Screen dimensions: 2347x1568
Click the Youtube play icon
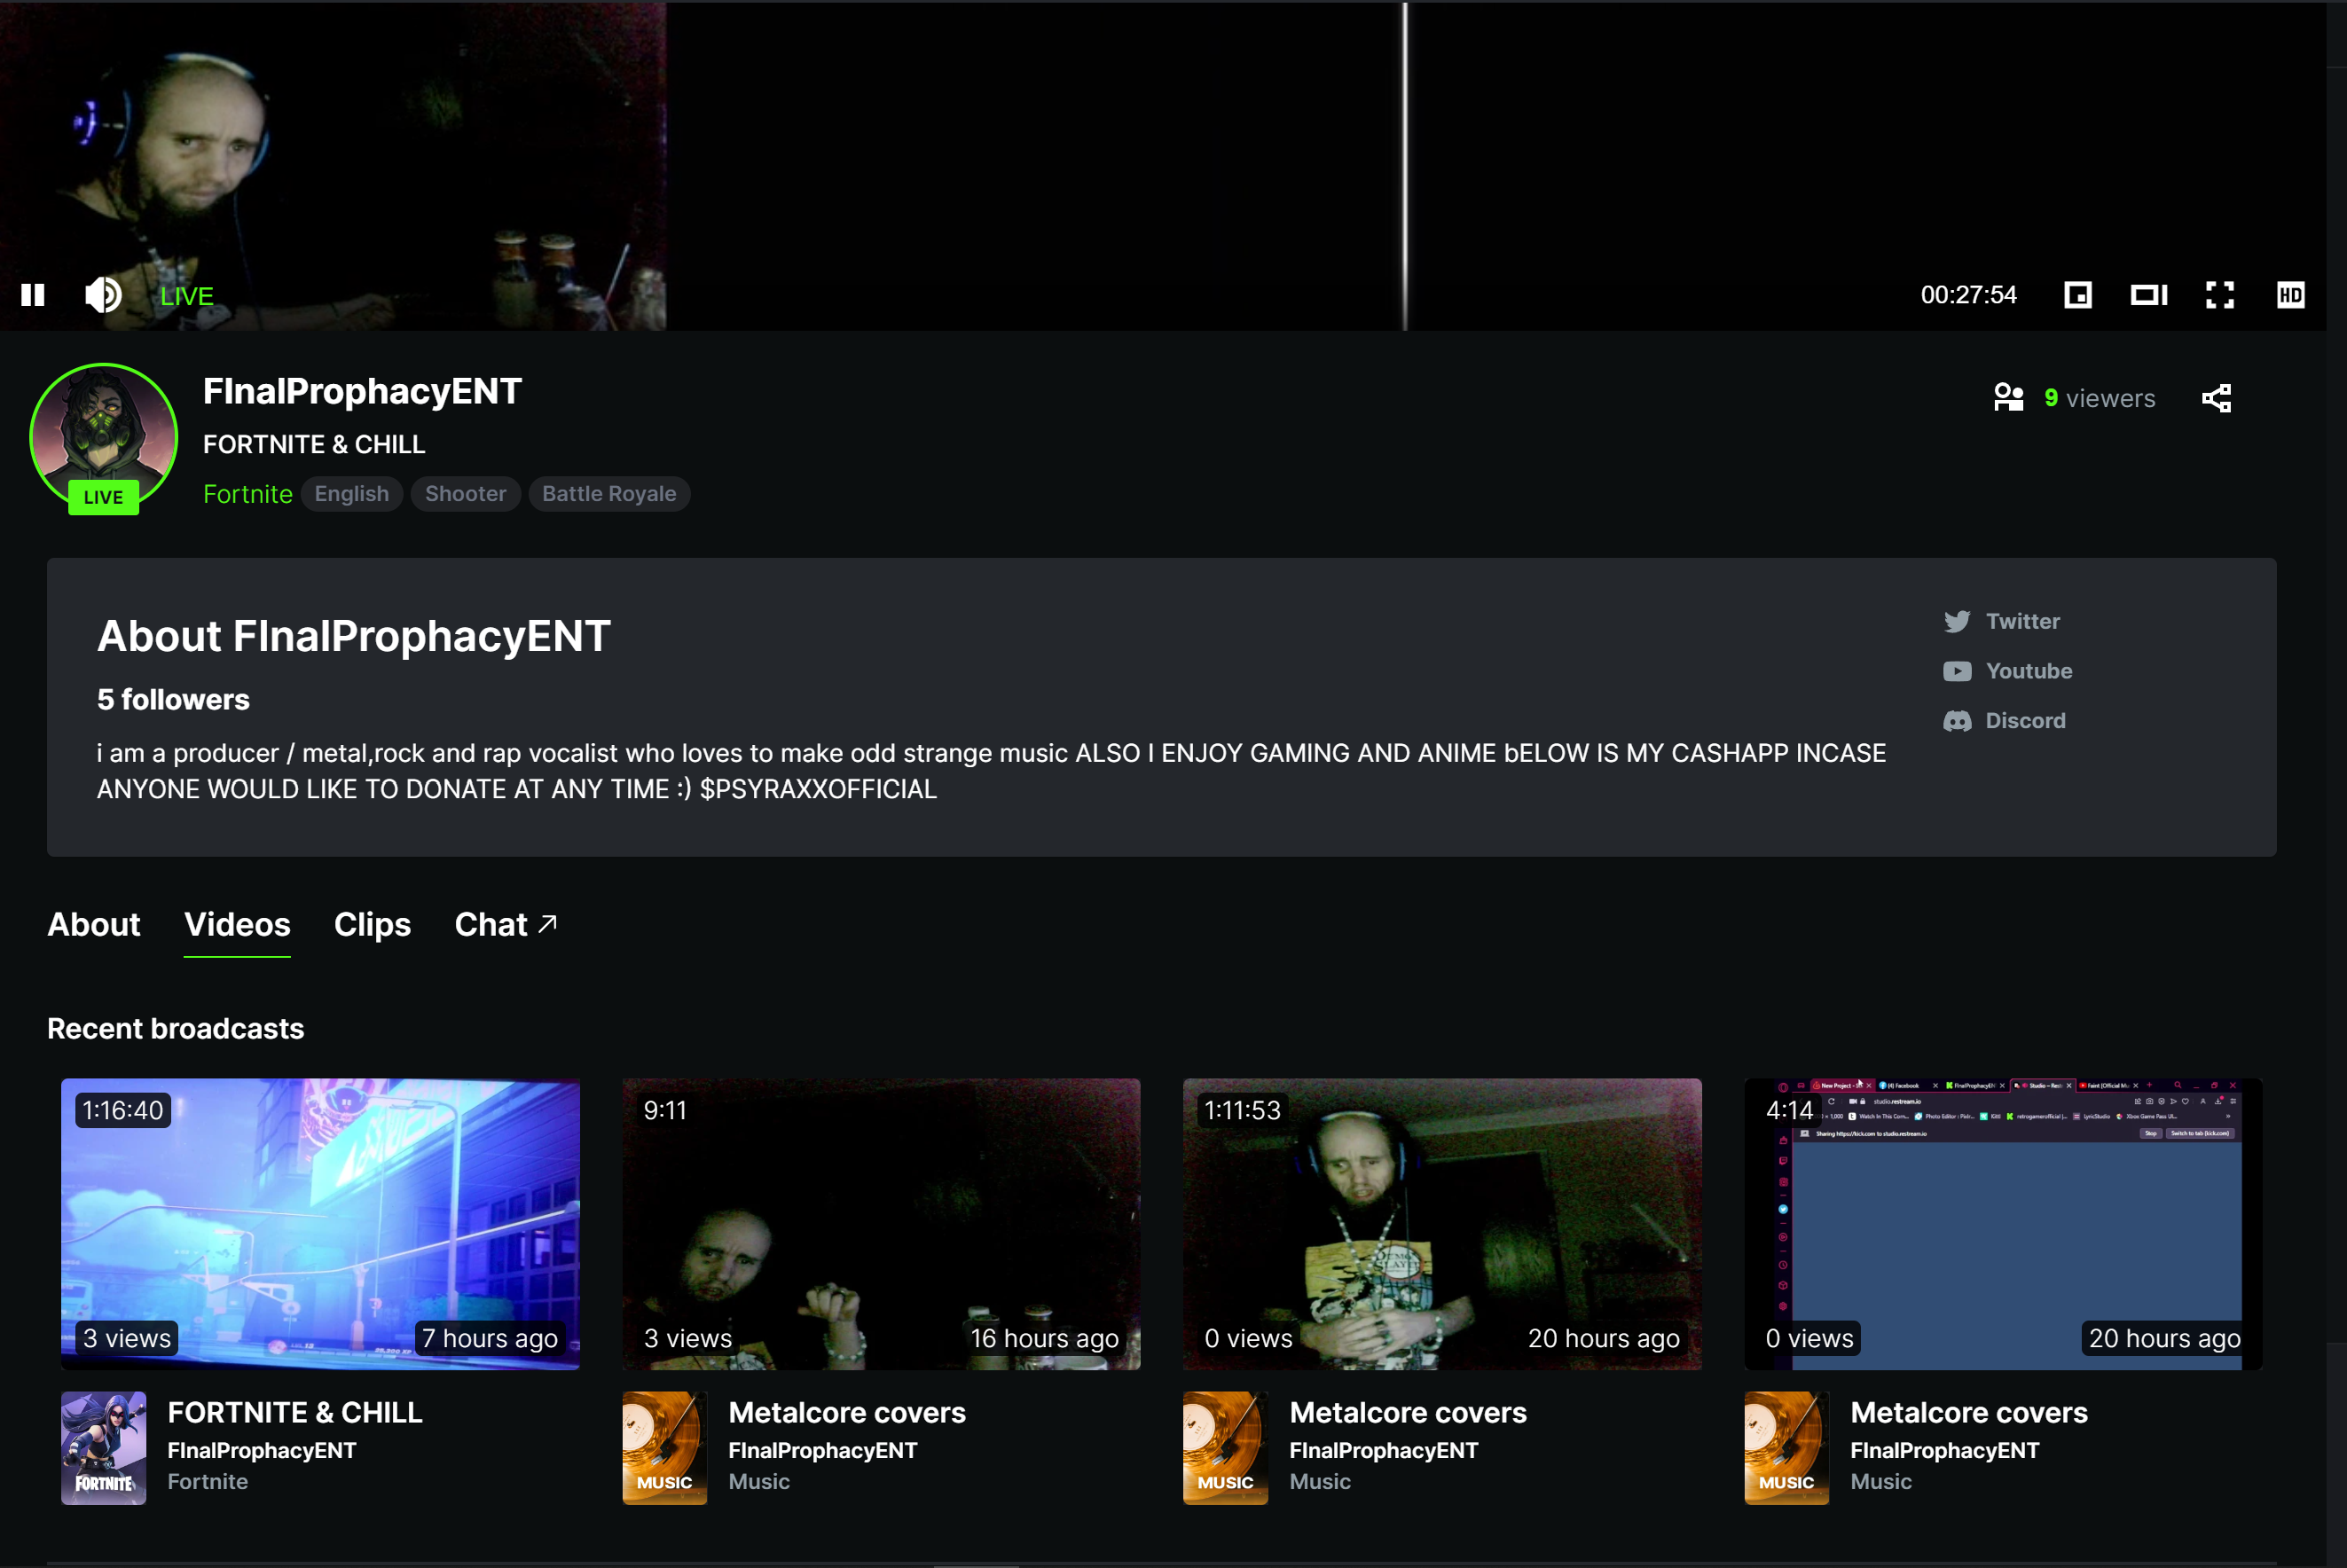tap(1957, 671)
